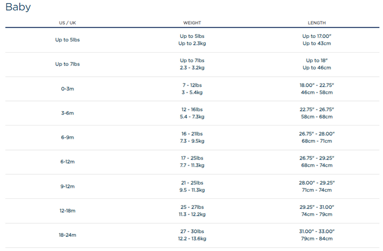Select the 6-9m size row label
The width and height of the screenshot is (383, 251).
tap(68, 138)
